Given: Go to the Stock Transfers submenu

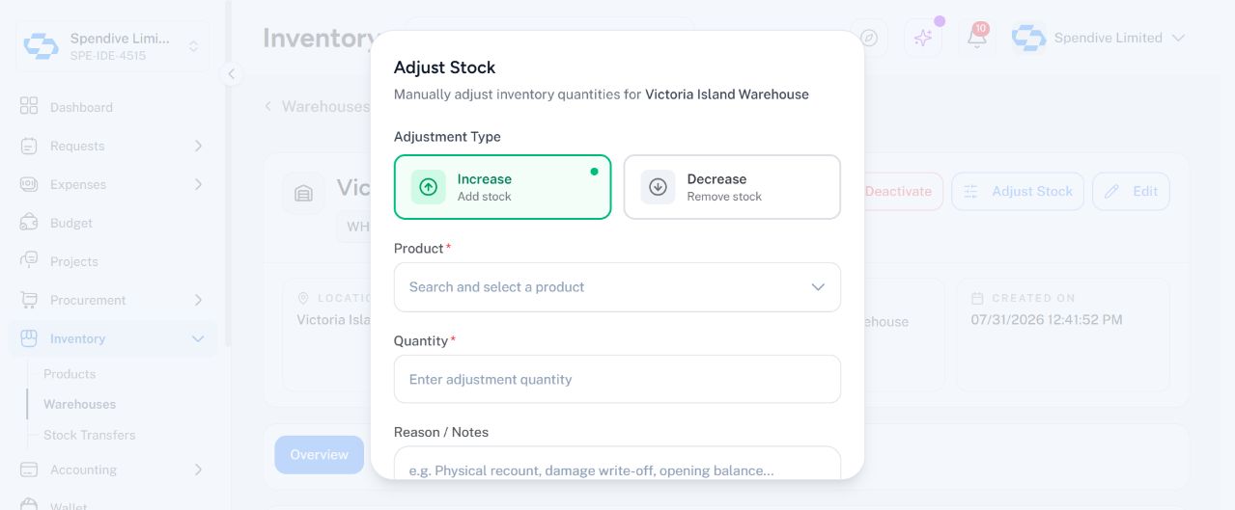Looking at the screenshot, I should (x=89, y=435).
